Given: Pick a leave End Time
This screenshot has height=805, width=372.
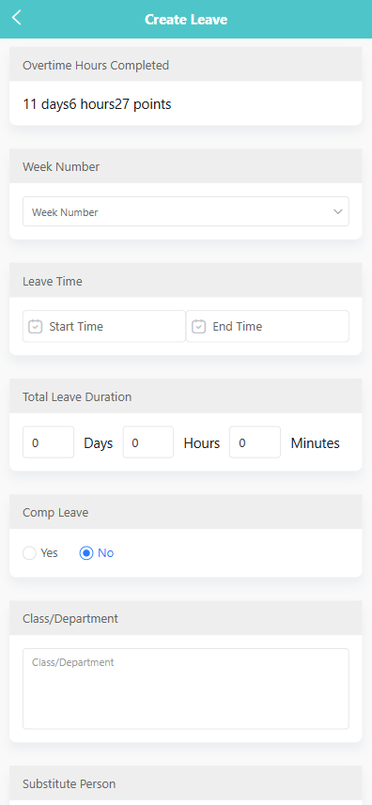Looking at the screenshot, I should (268, 327).
